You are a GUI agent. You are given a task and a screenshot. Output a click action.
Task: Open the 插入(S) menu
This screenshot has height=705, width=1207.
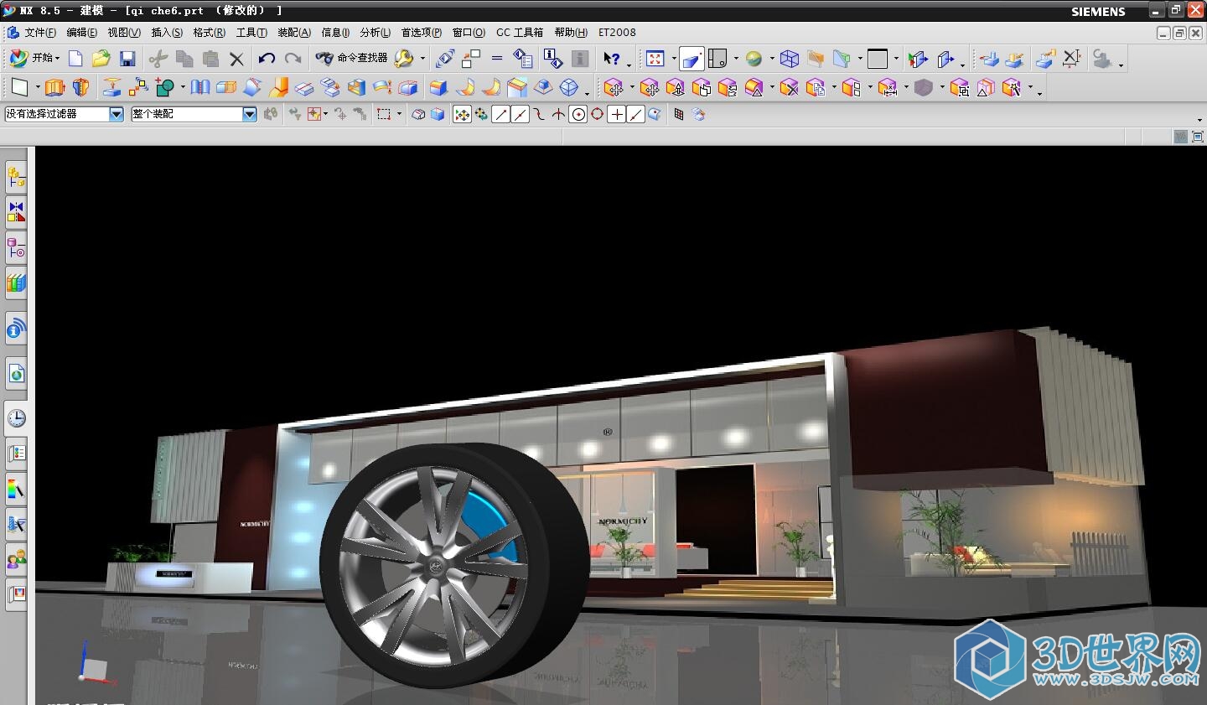[x=167, y=33]
